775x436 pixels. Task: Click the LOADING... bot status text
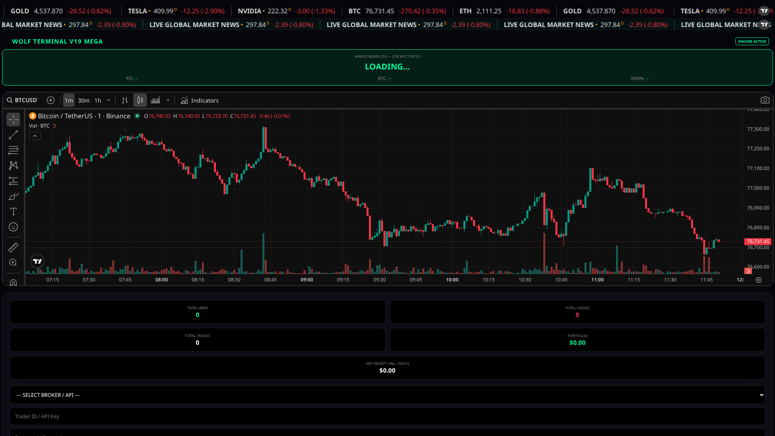387,67
